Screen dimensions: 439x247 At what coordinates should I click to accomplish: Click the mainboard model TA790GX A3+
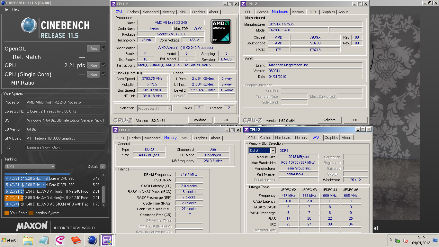pos(298,30)
